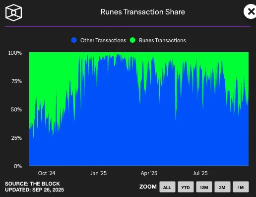Click The Block cube logo

(x=13, y=12)
